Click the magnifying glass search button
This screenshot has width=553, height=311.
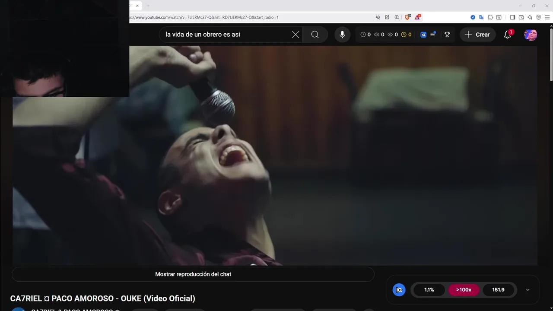coord(315,35)
